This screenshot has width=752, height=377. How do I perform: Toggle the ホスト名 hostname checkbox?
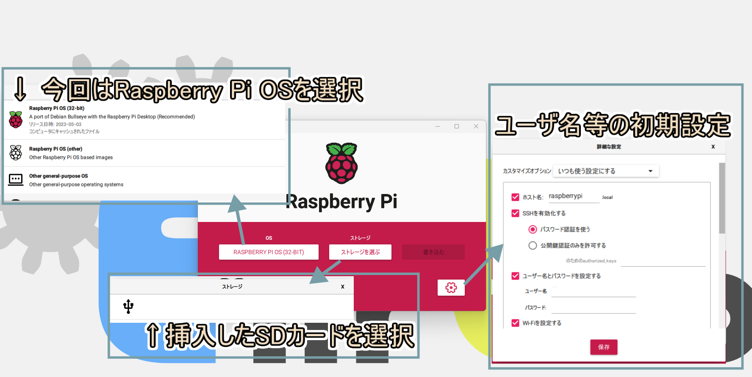pyautogui.click(x=515, y=197)
